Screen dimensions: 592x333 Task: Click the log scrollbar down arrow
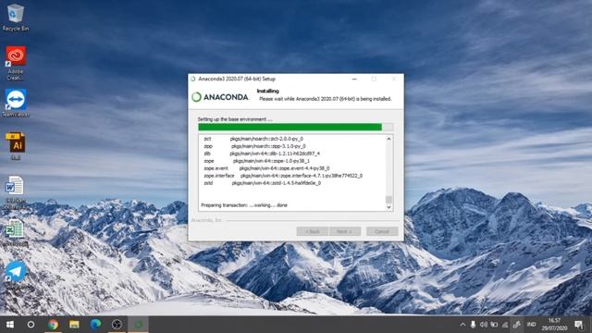click(388, 207)
